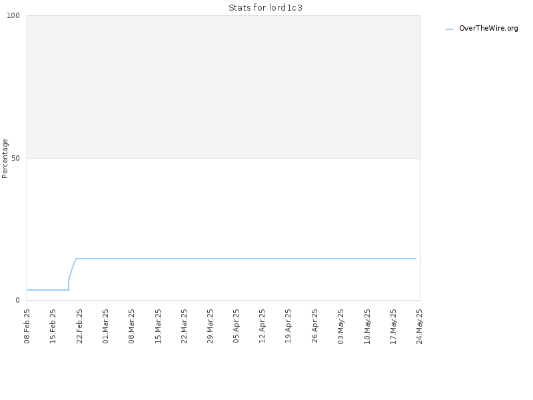533x400 pixels.
Task: Click the rising segment of the blue line
Action: click(x=72, y=269)
